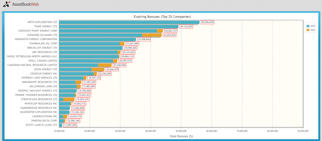Click the 27,220,968 value label
Screen dimensions: 322x141
click(x=119, y=65)
